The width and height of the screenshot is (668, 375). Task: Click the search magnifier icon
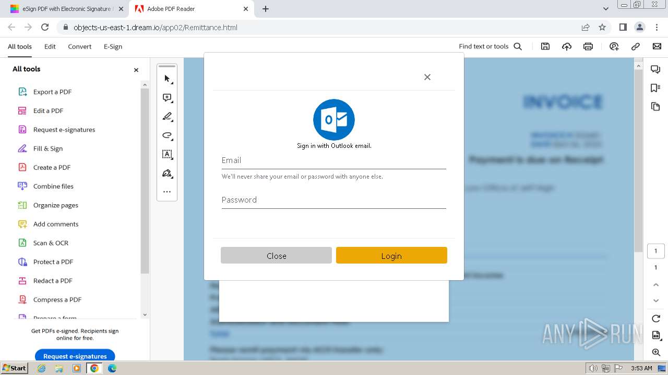(518, 46)
